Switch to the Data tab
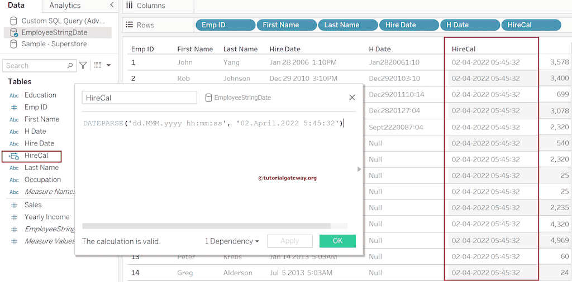This screenshot has height=282, width=572. (16, 5)
